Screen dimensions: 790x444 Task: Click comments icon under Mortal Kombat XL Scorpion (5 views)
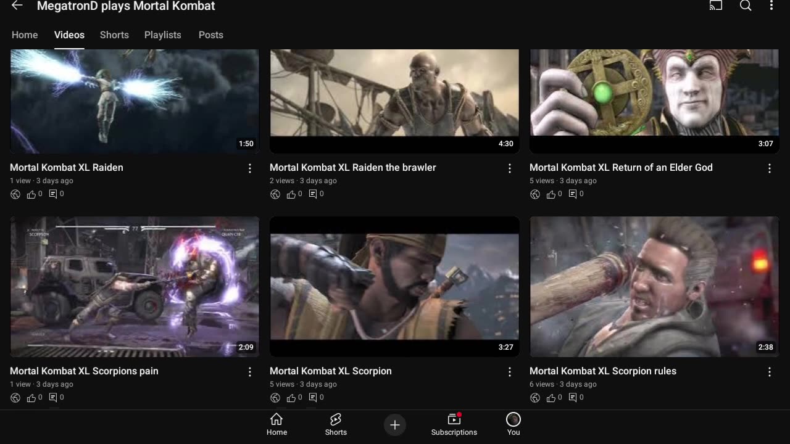pos(313,398)
